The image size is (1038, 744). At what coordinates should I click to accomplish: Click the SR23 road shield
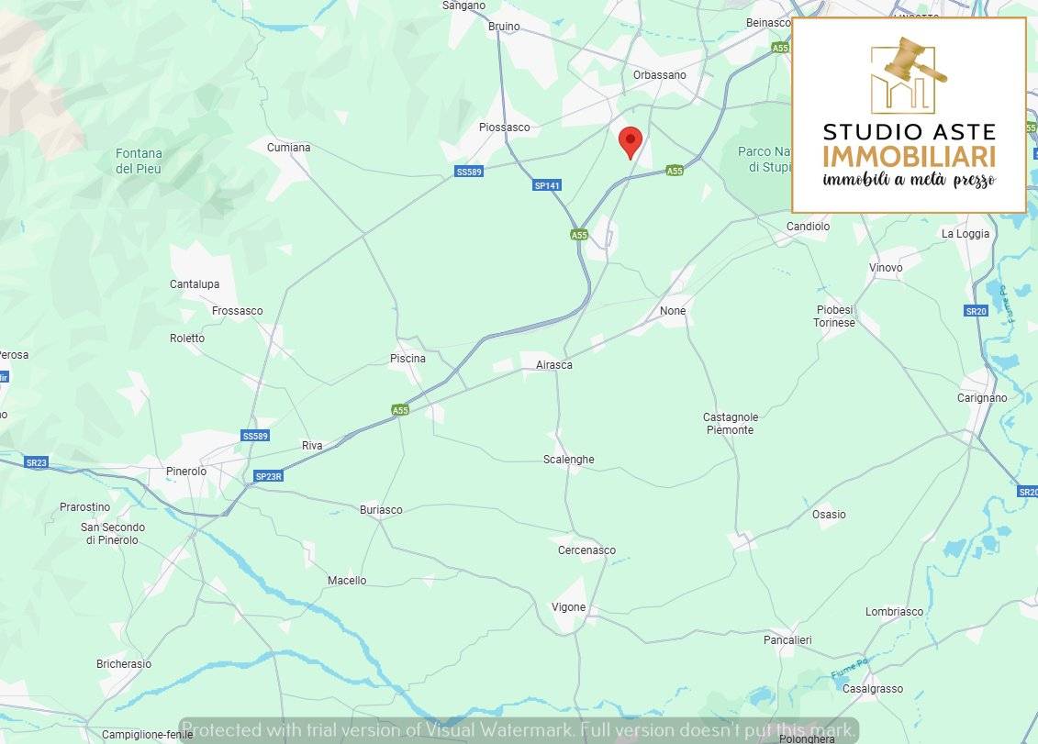point(37,462)
